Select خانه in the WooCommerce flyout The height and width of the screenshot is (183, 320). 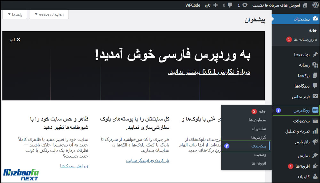(262, 111)
